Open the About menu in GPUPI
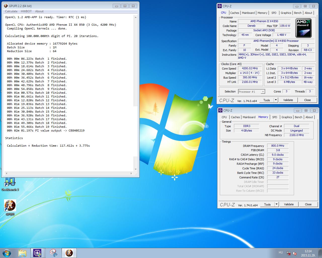This screenshot has width=322, height=258. [x=39, y=11]
